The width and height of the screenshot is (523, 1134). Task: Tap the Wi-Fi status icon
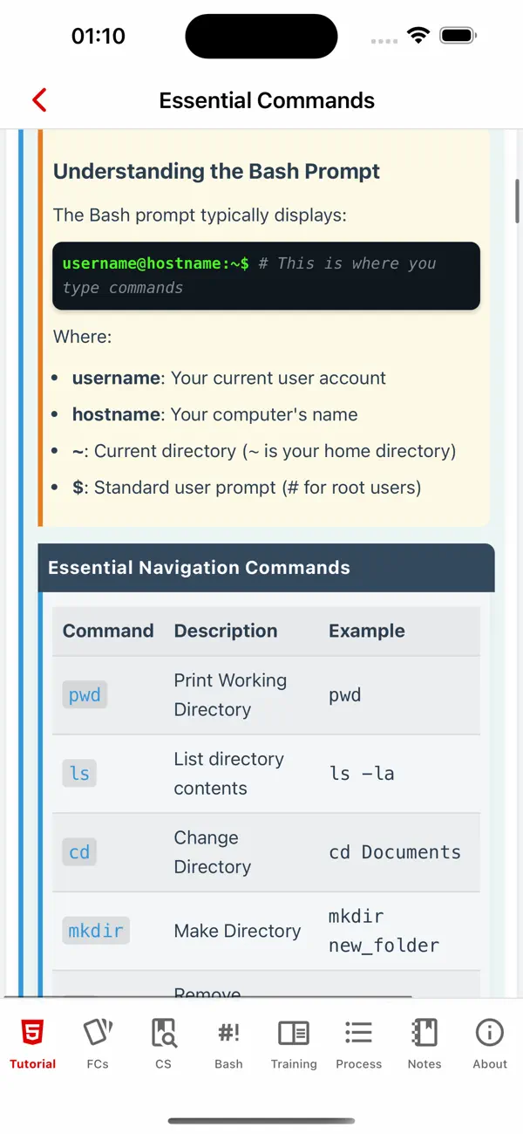point(419,36)
